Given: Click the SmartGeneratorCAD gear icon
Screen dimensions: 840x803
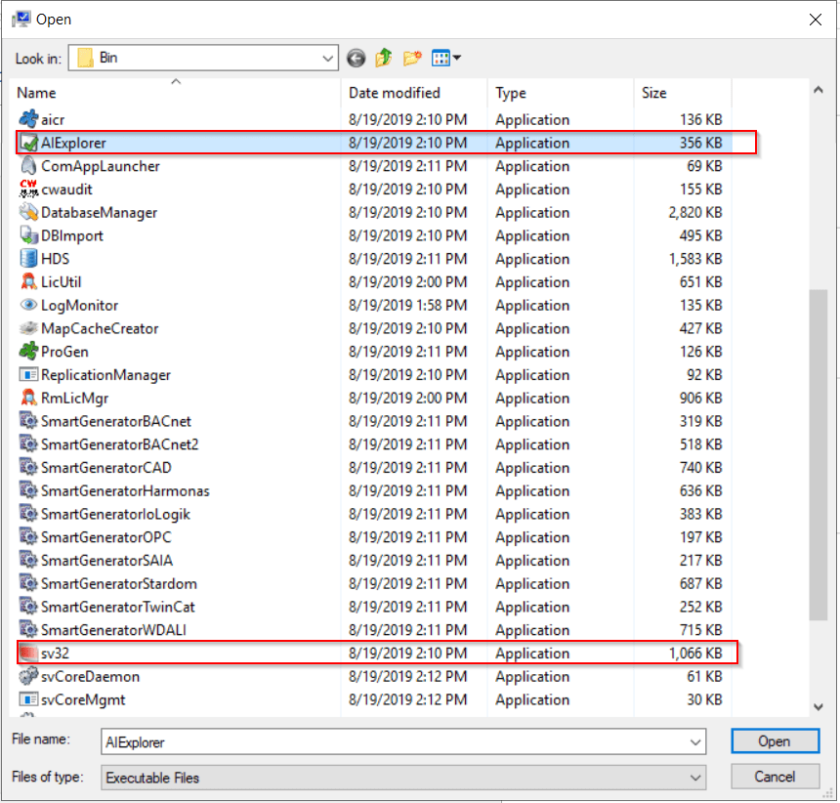Looking at the screenshot, I should coord(29,467).
